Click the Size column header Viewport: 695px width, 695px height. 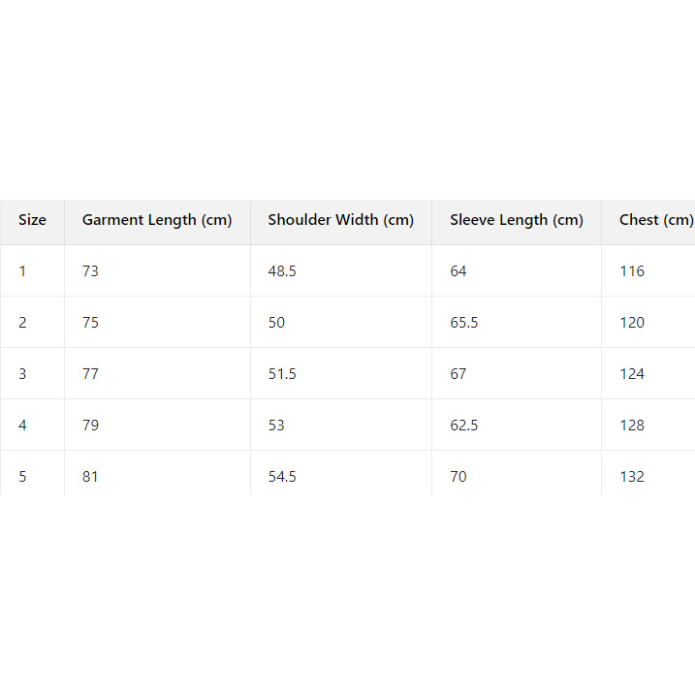[x=32, y=220]
